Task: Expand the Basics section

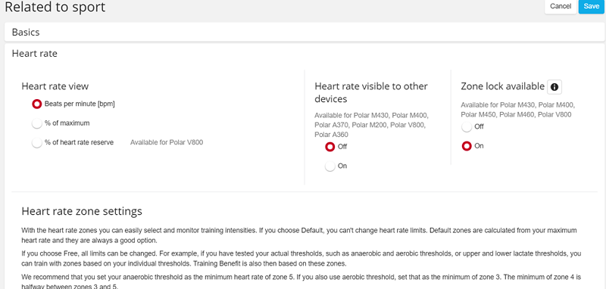Action: pos(305,32)
